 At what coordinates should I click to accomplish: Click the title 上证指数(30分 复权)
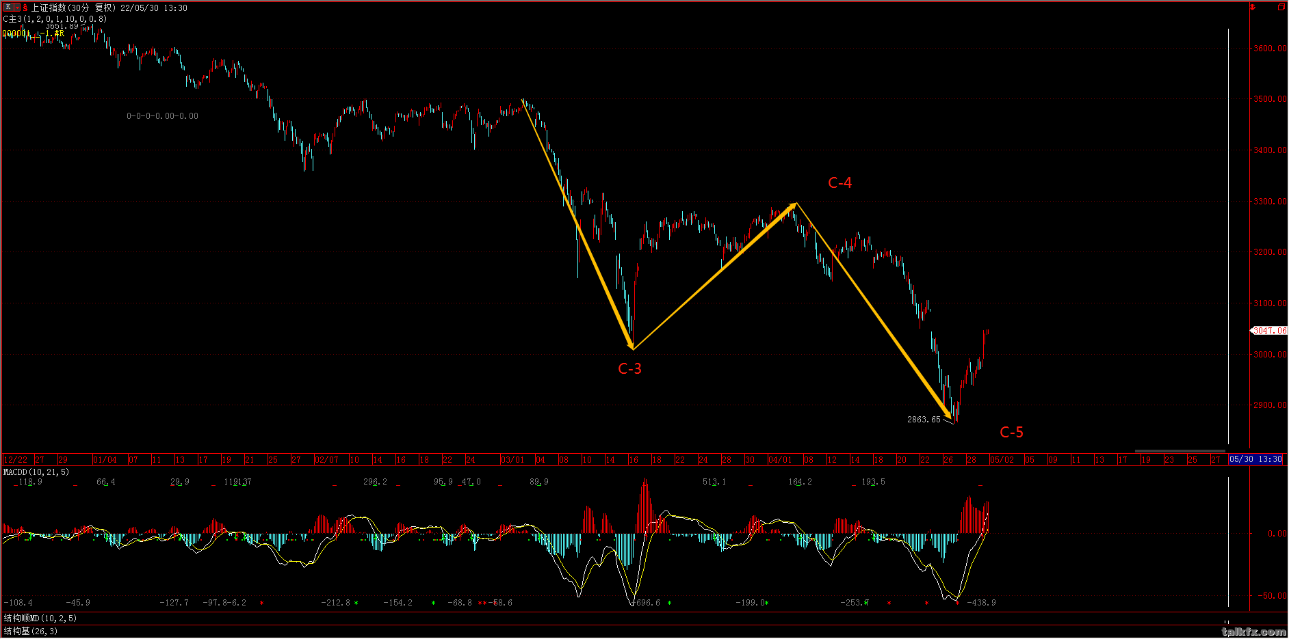pos(73,8)
